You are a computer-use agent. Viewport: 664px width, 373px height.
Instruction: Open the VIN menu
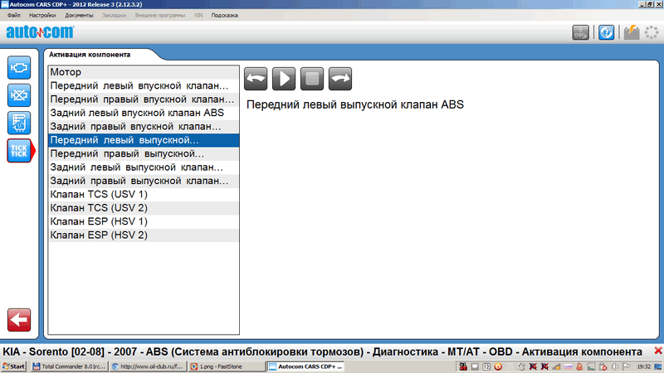pyautogui.click(x=198, y=15)
